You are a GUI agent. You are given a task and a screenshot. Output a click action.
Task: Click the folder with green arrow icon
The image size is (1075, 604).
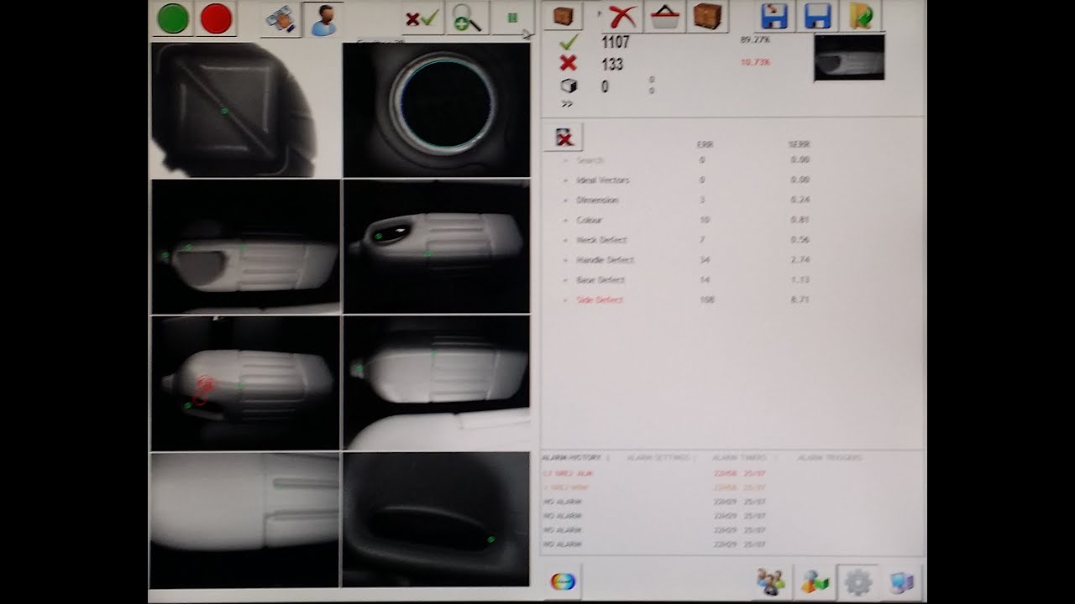click(861, 16)
